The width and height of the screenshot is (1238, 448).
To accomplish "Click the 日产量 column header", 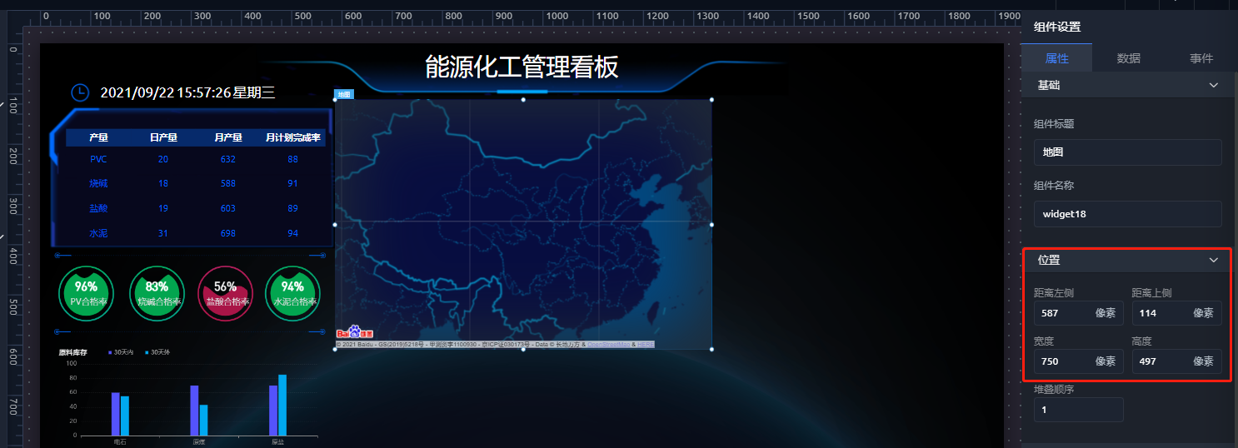I will tap(163, 137).
